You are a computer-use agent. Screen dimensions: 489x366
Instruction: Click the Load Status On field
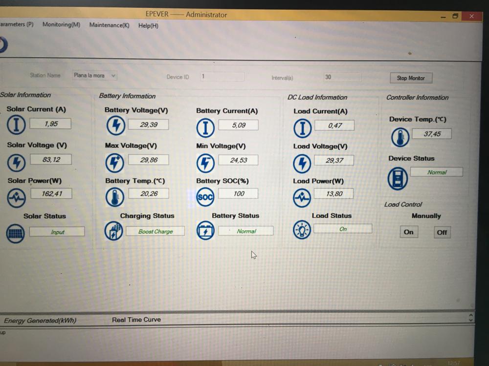[x=343, y=229]
